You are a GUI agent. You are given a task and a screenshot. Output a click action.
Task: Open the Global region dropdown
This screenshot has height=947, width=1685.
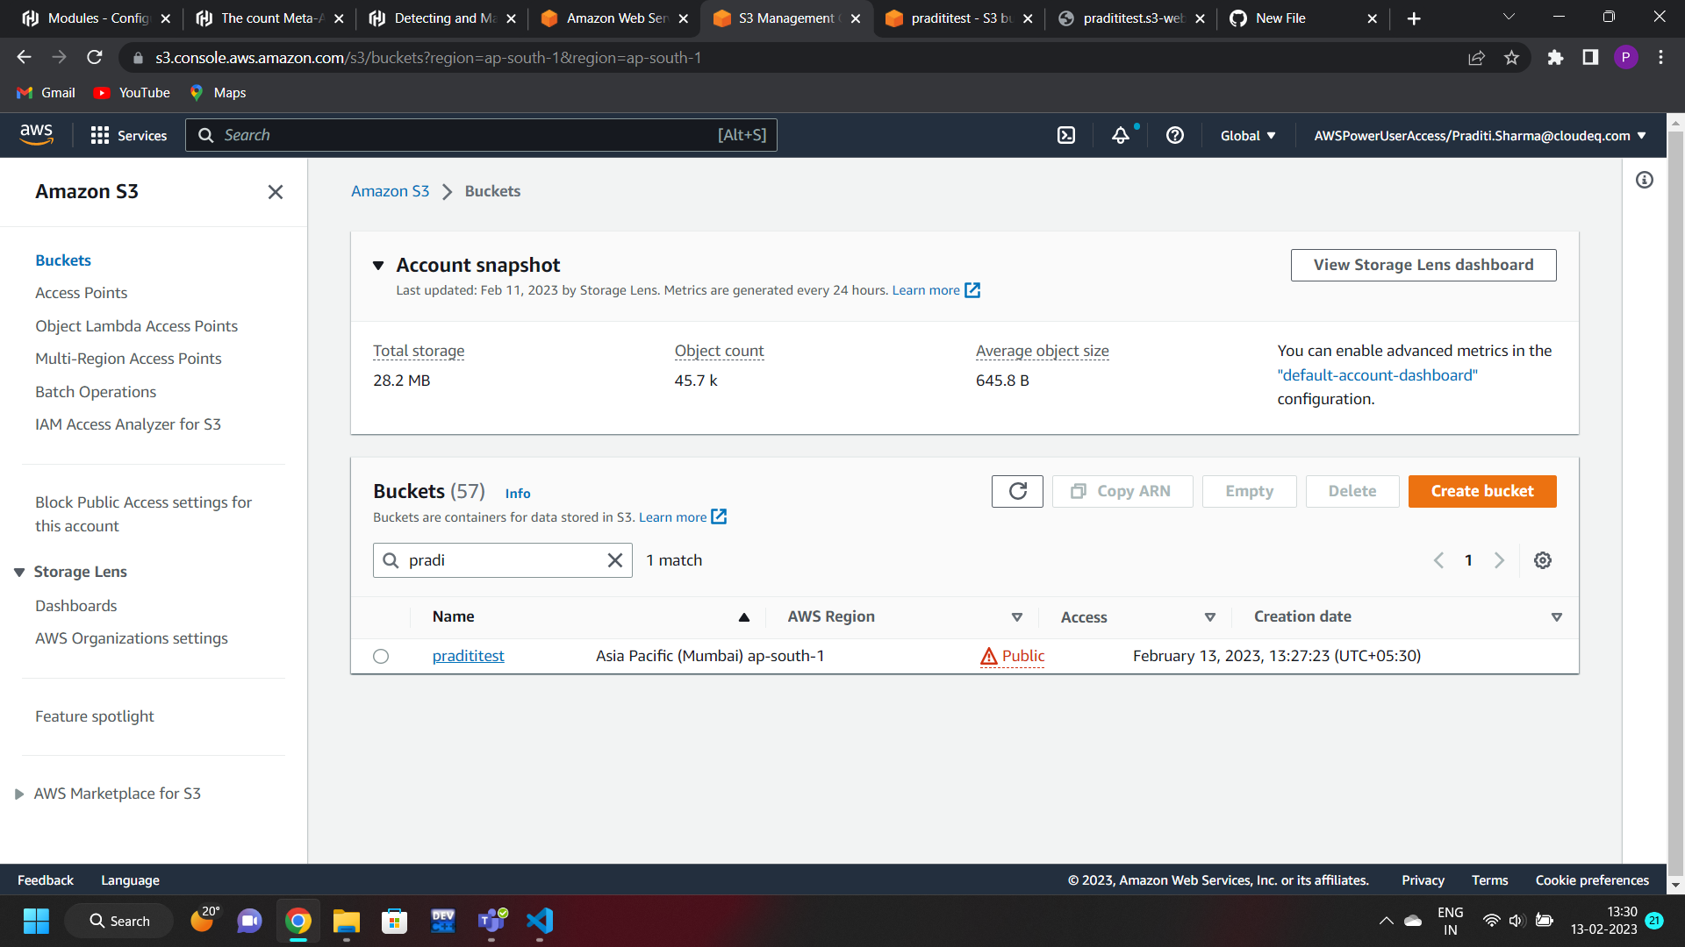[1246, 135]
